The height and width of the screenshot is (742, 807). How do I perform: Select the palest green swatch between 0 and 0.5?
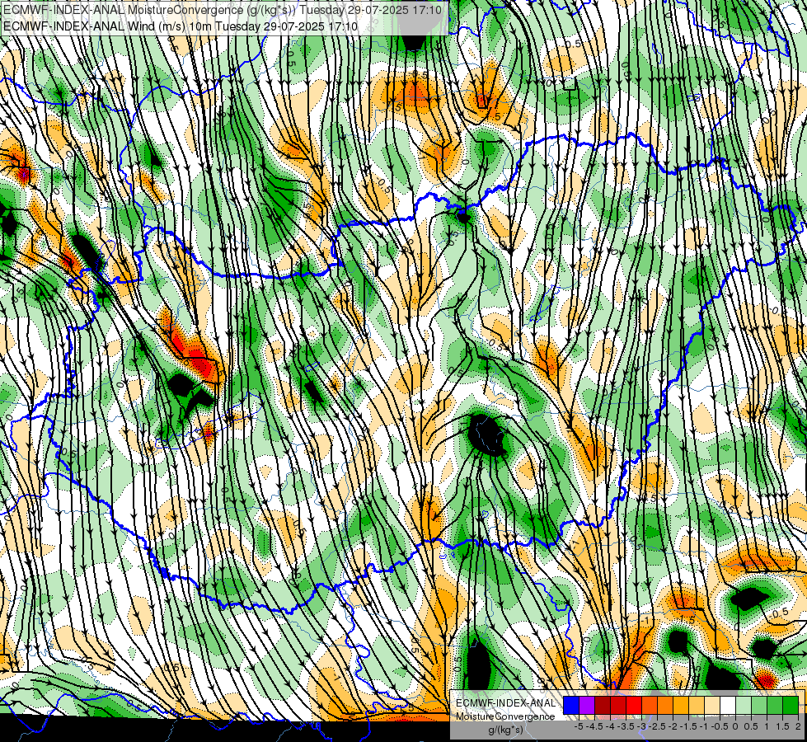(744, 705)
